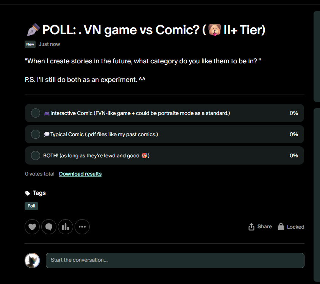Select the BOTH! radio option
The image size is (320, 284).
pyautogui.click(x=36, y=155)
